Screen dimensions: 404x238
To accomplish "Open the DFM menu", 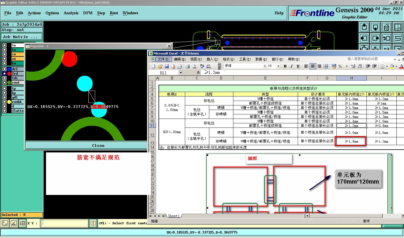I will tap(88, 13).
